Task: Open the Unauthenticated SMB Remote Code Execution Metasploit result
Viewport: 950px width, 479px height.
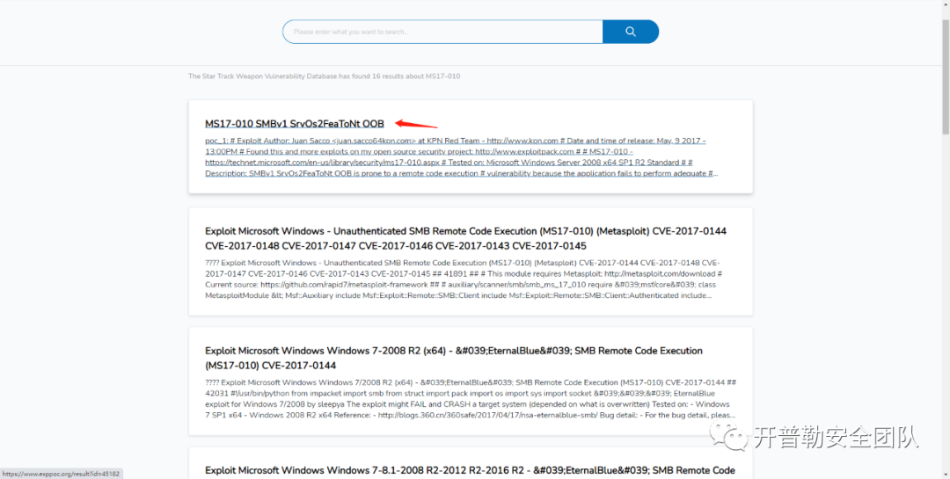Action: (x=465, y=238)
